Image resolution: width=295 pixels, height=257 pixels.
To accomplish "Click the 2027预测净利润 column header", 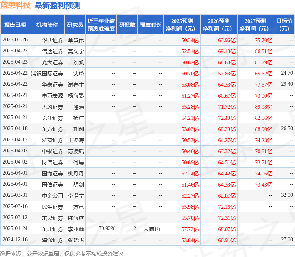I will point(256,25).
